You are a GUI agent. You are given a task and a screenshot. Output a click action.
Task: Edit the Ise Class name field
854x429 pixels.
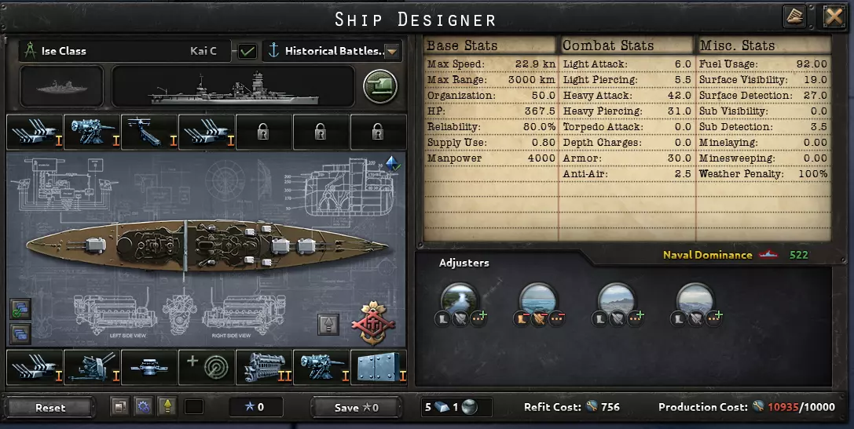coord(124,51)
